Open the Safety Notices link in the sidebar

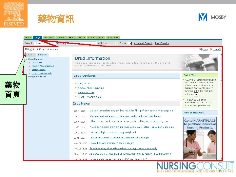point(39,70)
